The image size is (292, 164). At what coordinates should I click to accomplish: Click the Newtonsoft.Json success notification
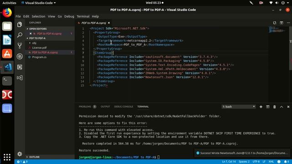(242, 153)
